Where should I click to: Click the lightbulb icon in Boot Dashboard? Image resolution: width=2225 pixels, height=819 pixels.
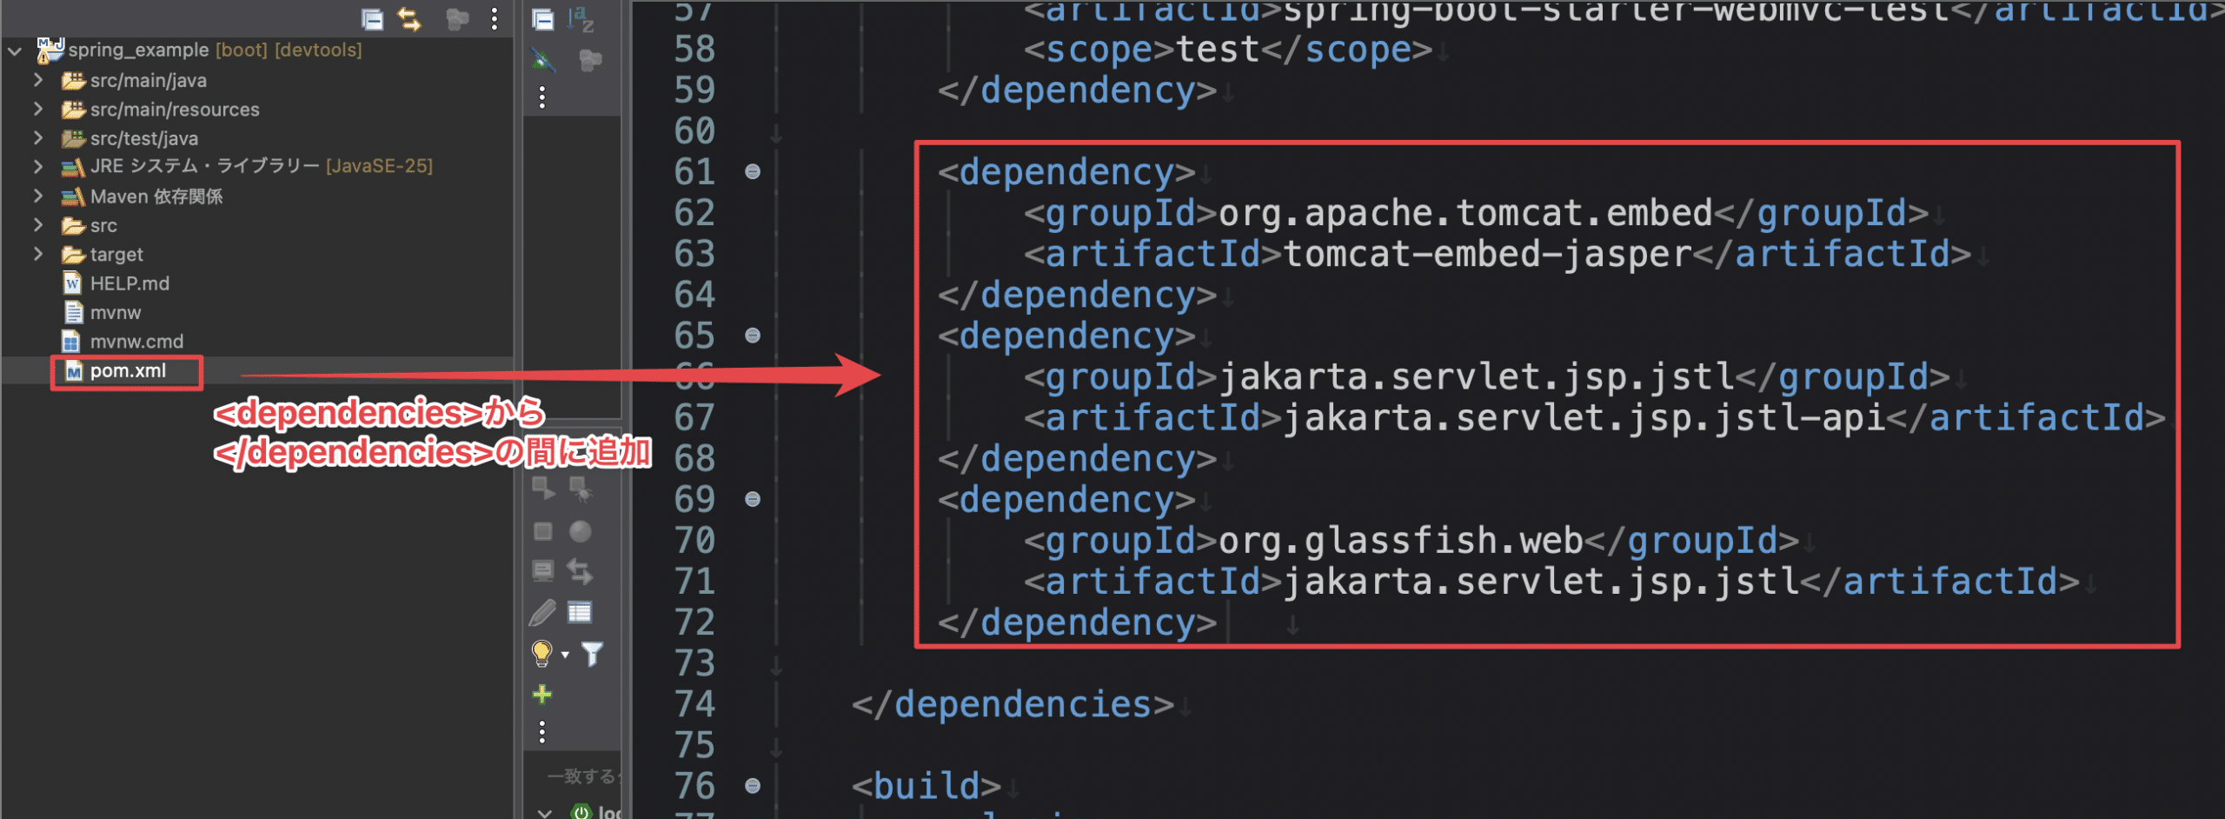click(541, 653)
